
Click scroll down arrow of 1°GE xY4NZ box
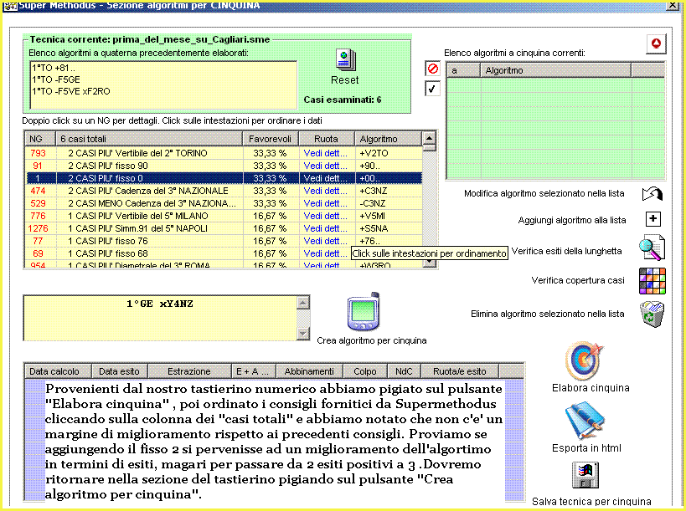pyautogui.click(x=302, y=333)
